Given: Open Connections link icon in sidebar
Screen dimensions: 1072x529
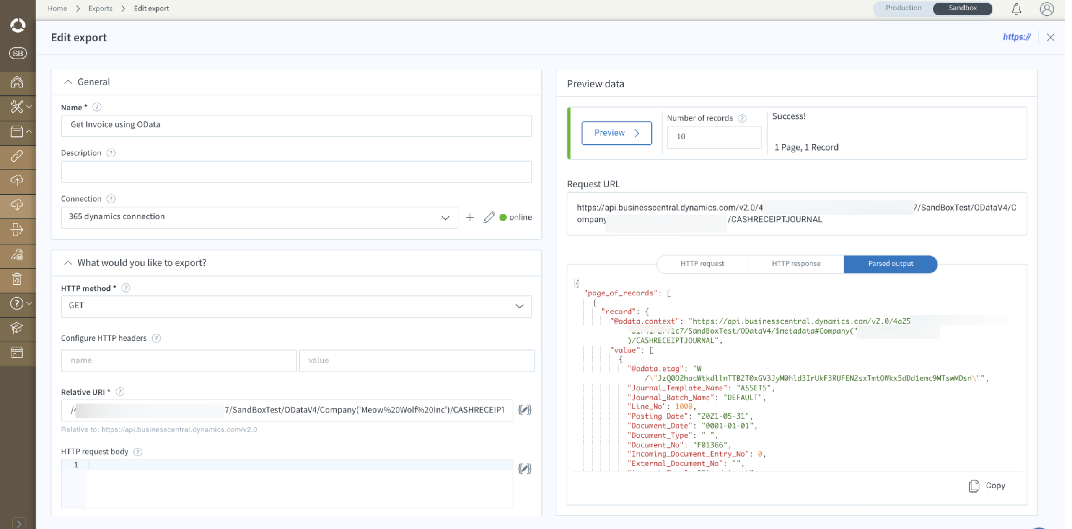Looking at the screenshot, I should pos(17,156).
